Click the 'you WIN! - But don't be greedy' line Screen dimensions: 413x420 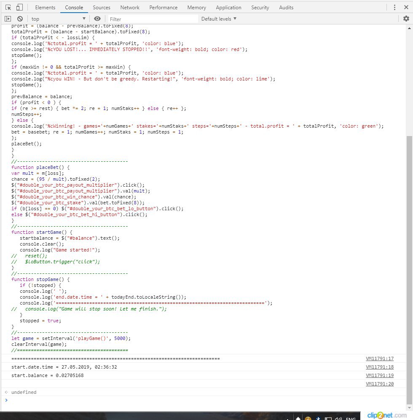pyautogui.click(x=143, y=79)
